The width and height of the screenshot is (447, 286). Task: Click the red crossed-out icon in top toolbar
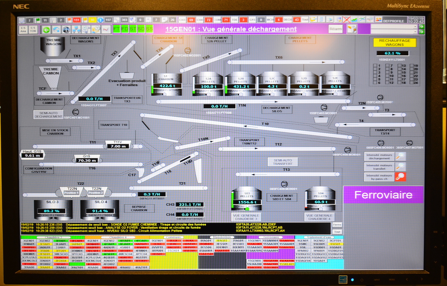tap(346, 19)
